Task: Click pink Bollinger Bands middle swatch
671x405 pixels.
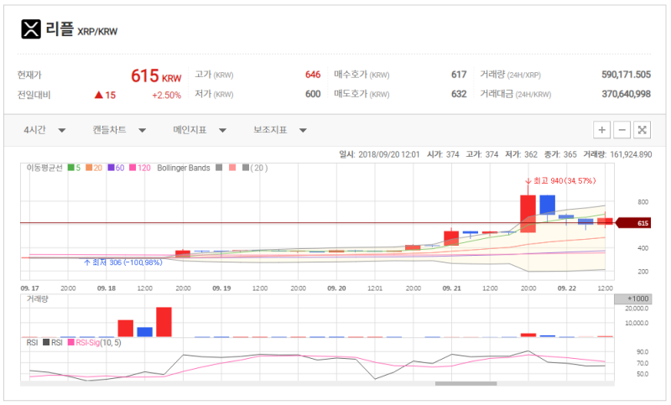Action: [232, 168]
